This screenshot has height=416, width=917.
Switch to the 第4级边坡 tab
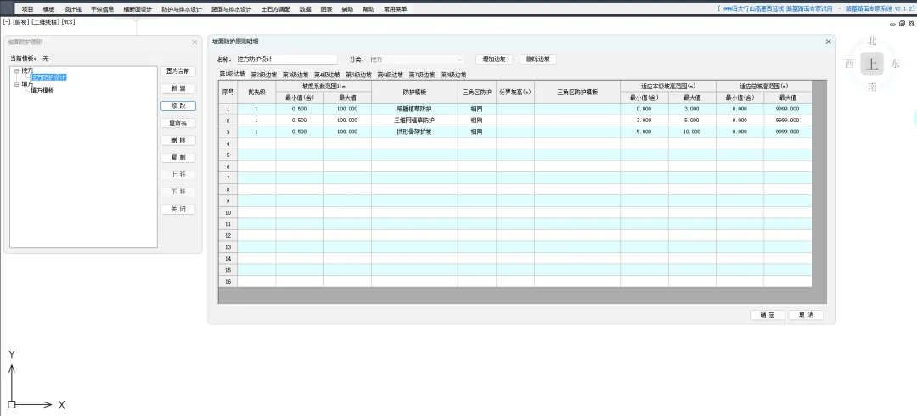[x=327, y=75]
